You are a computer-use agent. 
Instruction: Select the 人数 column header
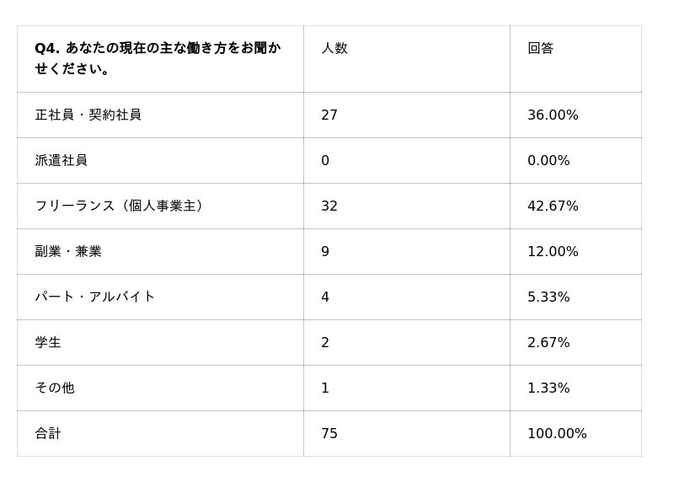334,48
